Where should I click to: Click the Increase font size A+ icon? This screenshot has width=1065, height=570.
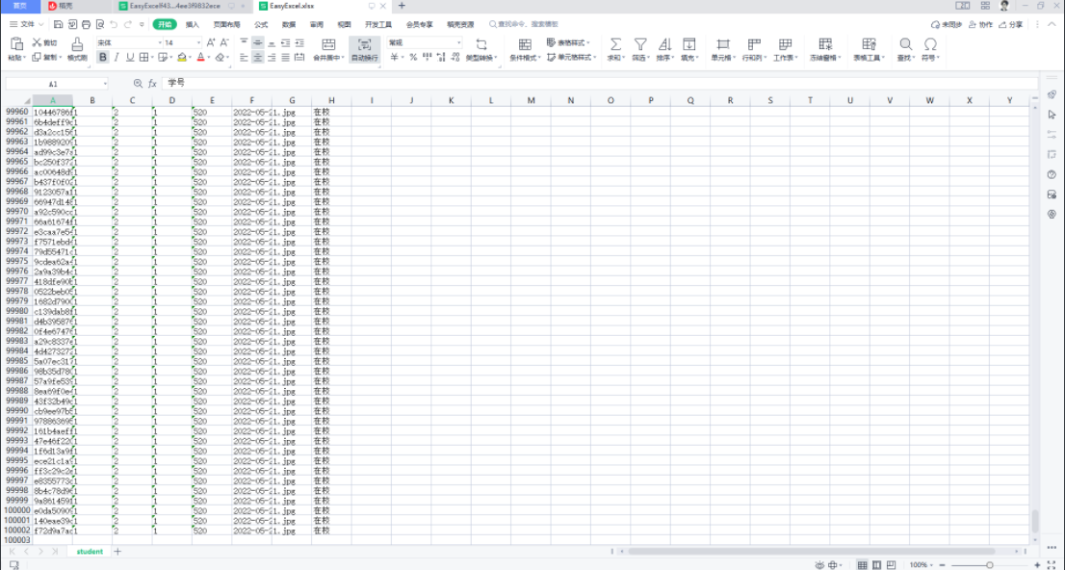[x=211, y=42]
